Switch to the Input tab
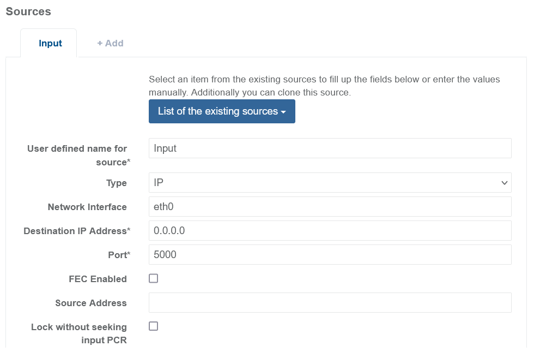Viewport: 534px width, 352px height. click(50, 44)
